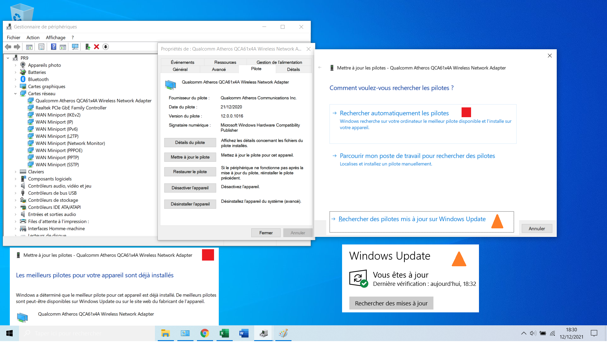The image size is (607, 343).
Task: Click the red X uninstall device icon
Action: point(97,47)
